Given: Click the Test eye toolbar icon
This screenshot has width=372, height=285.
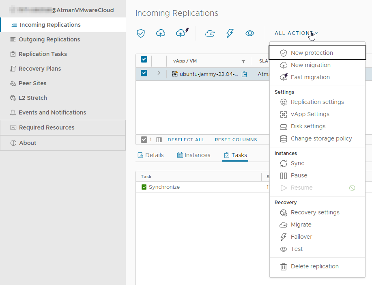Looking at the screenshot, I should pos(250,33).
